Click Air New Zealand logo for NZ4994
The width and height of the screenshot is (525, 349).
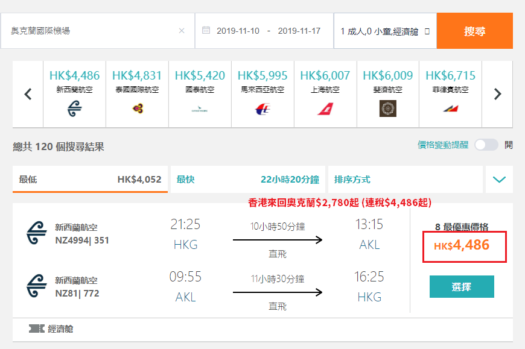(37, 233)
